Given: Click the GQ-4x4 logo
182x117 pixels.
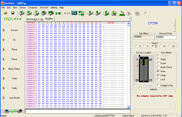Looking at the screenshot, I should coord(13,19).
